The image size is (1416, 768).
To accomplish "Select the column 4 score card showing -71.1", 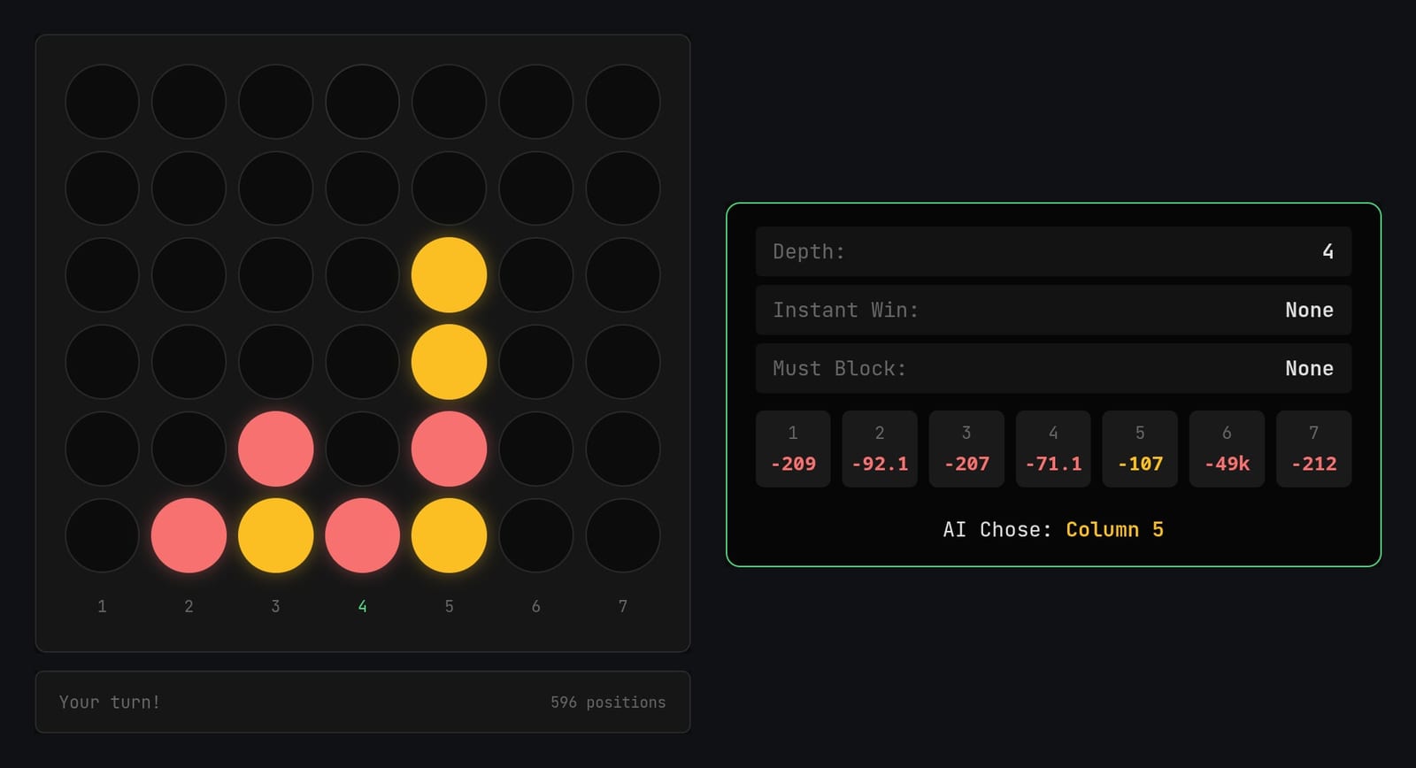I will pos(1053,449).
